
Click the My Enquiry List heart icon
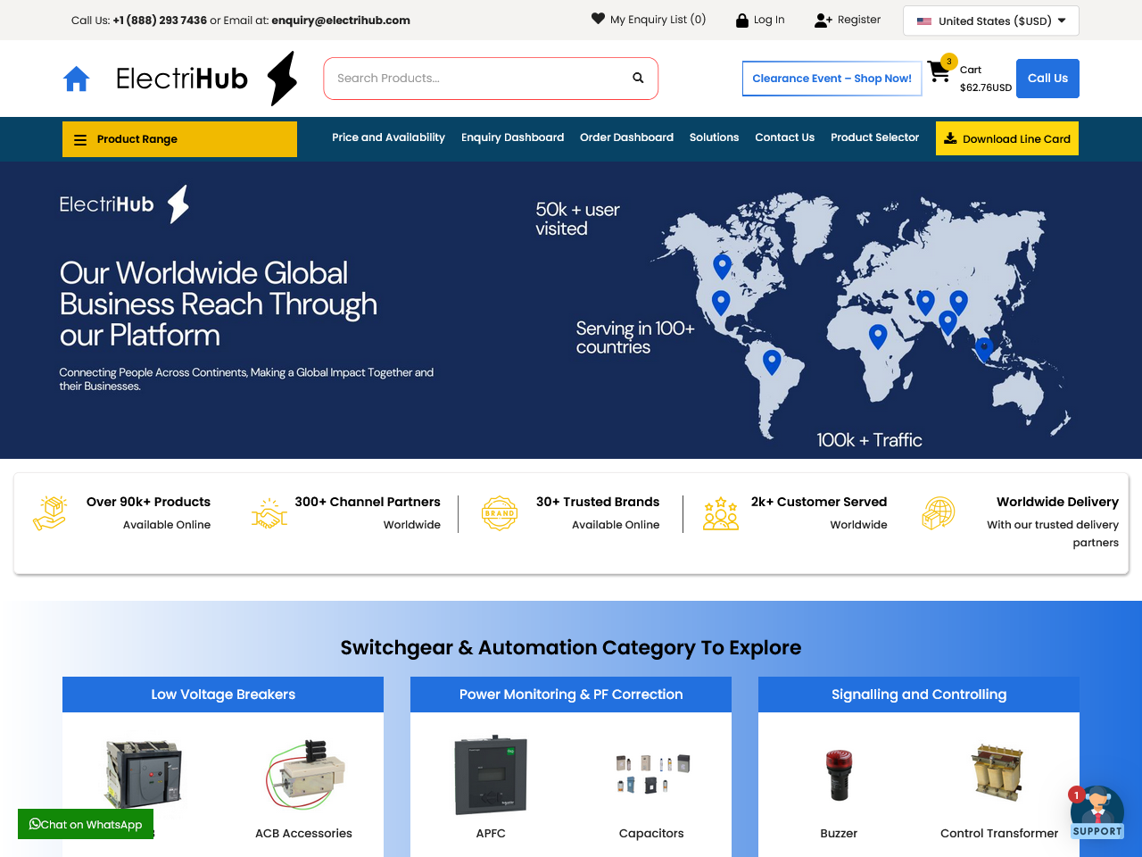tap(598, 19)
